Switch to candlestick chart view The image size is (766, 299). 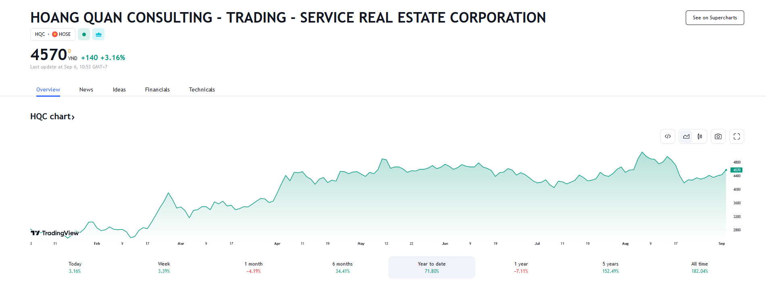click(700, 137)
